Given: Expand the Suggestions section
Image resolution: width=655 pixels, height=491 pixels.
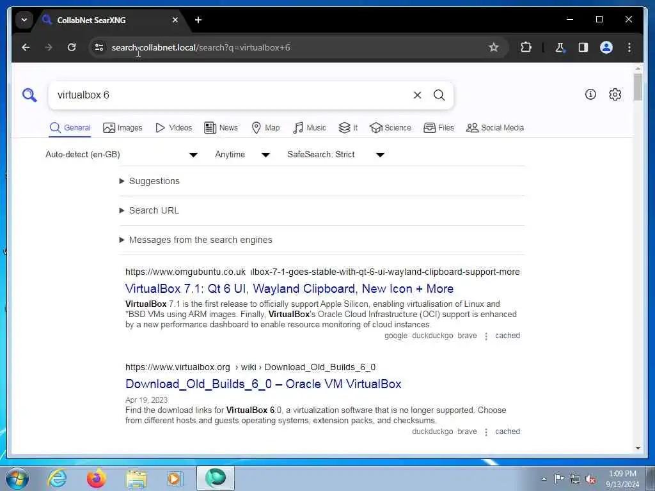Looking at the screenshot, I should click(149, 181).
